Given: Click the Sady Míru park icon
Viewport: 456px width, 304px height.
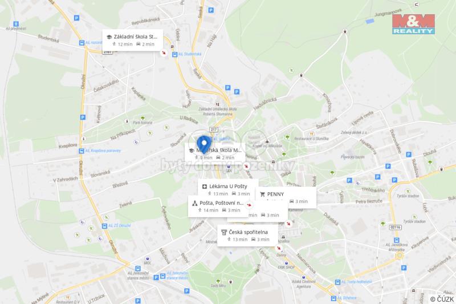Looking at the screenshot, I should point(218,281).
